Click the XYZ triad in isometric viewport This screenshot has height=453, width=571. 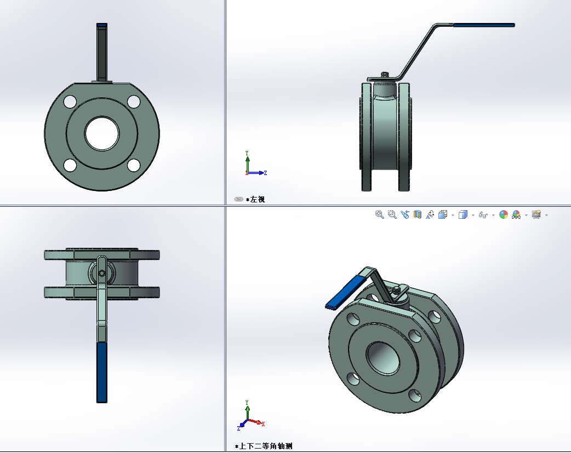251,416
